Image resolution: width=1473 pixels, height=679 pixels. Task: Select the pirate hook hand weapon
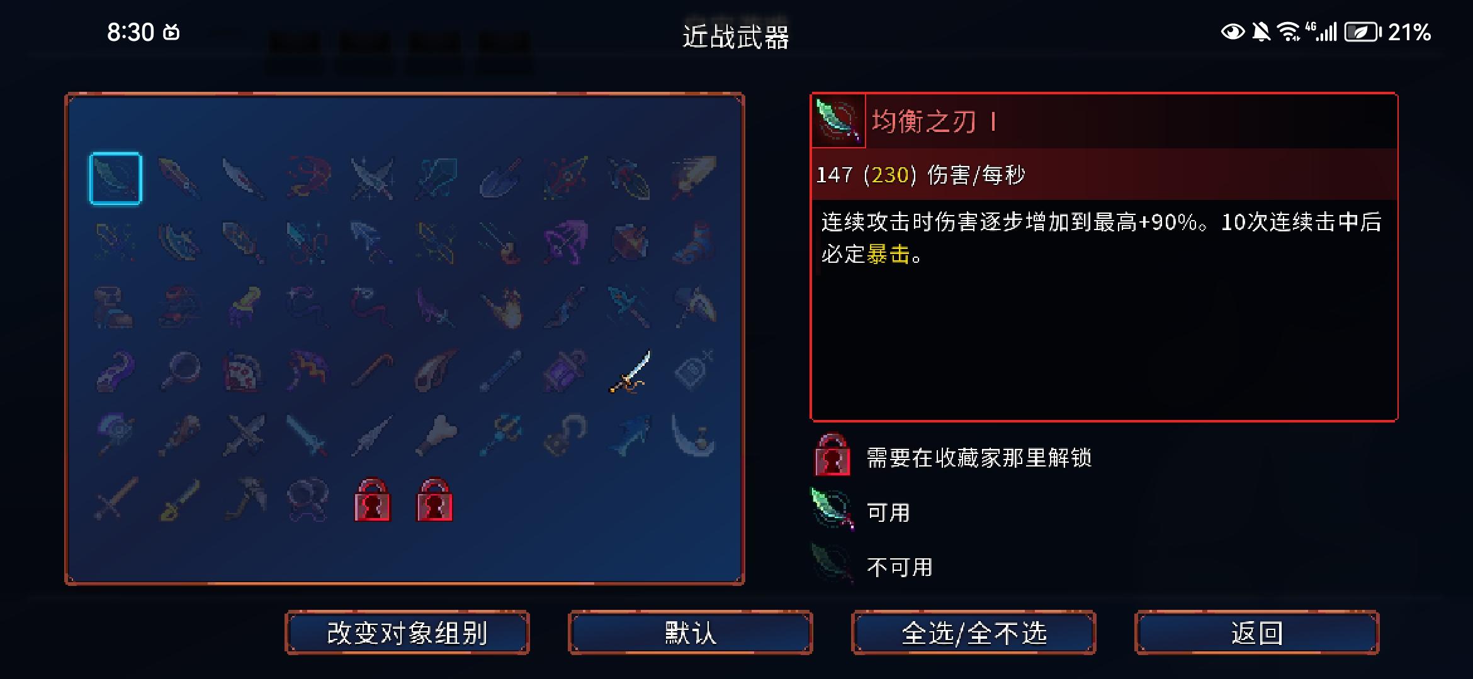tap(565, 435)
